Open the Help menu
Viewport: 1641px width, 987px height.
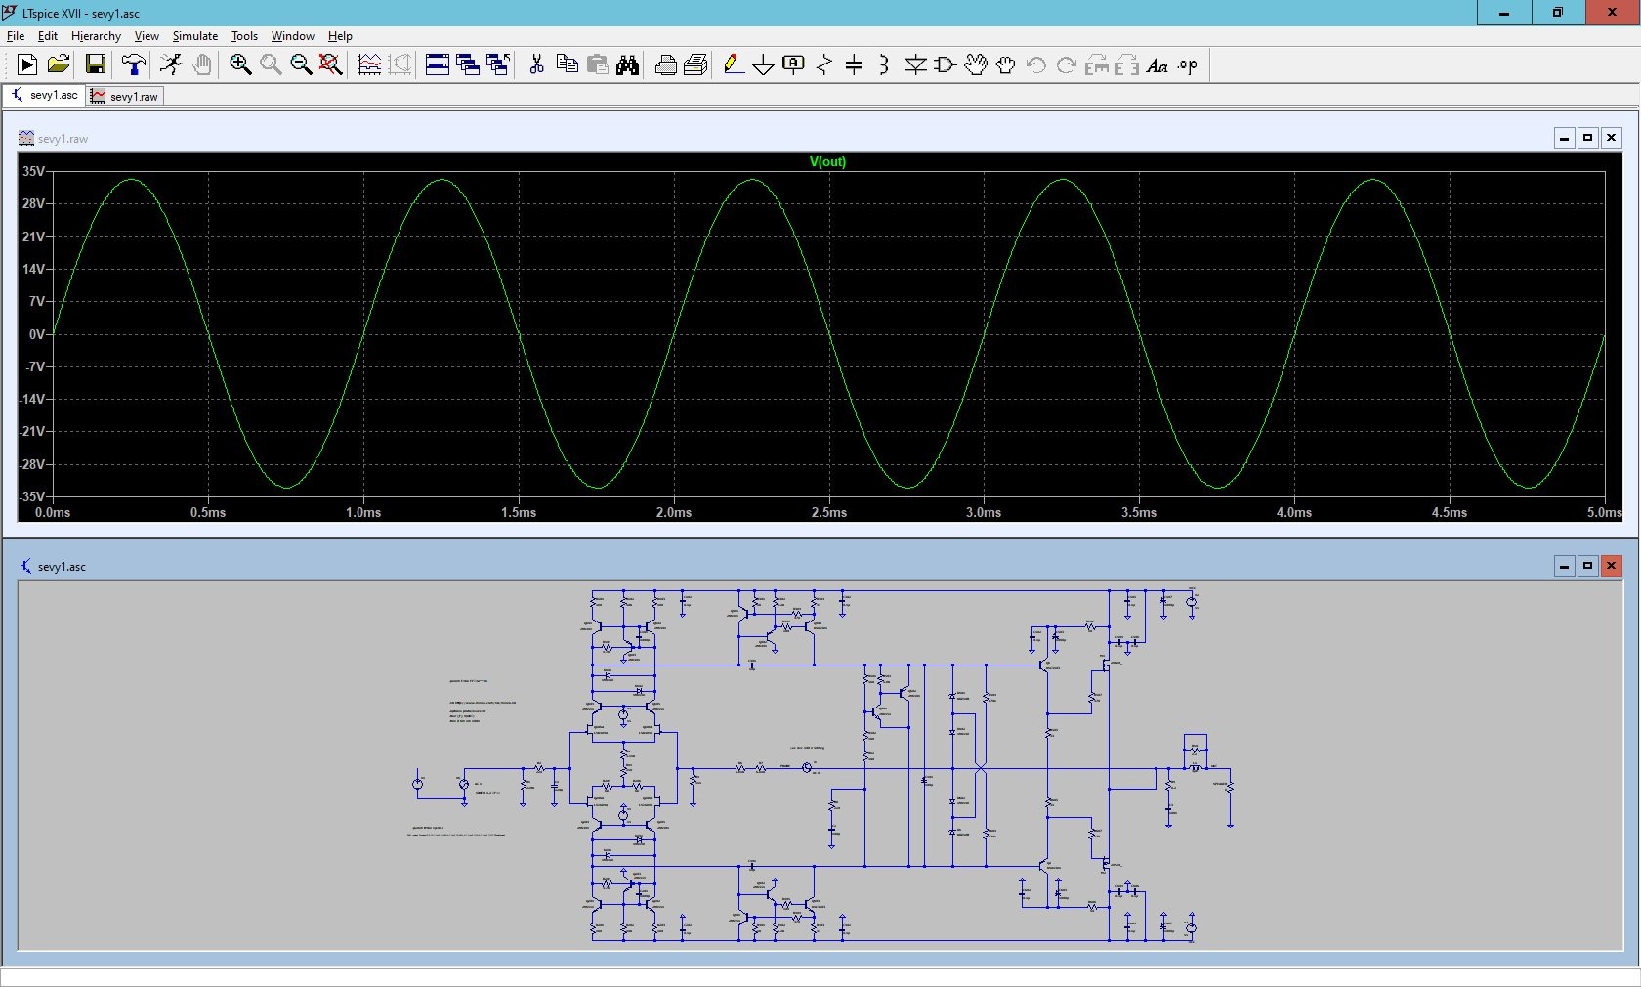pos(340,36)
